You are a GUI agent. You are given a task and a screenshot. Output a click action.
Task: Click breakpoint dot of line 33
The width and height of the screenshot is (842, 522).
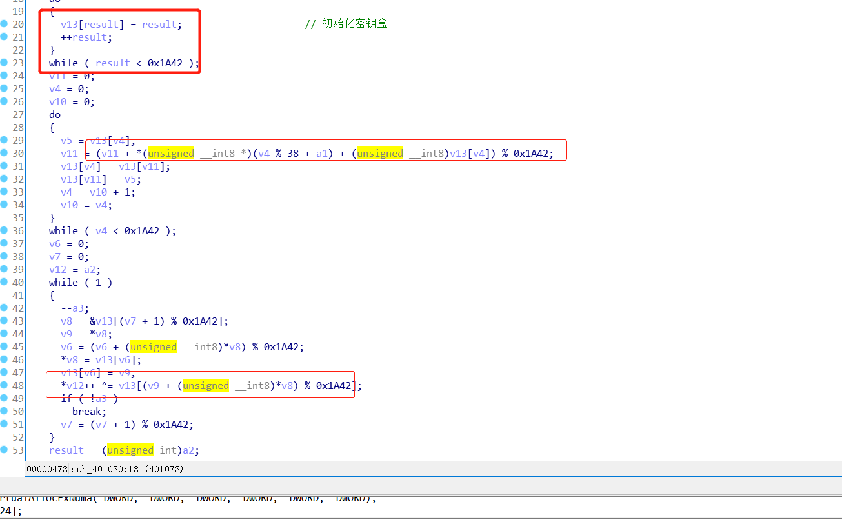(4, 192)
